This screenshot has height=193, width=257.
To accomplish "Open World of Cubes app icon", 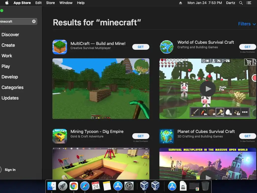I will (x=167, y=47).
